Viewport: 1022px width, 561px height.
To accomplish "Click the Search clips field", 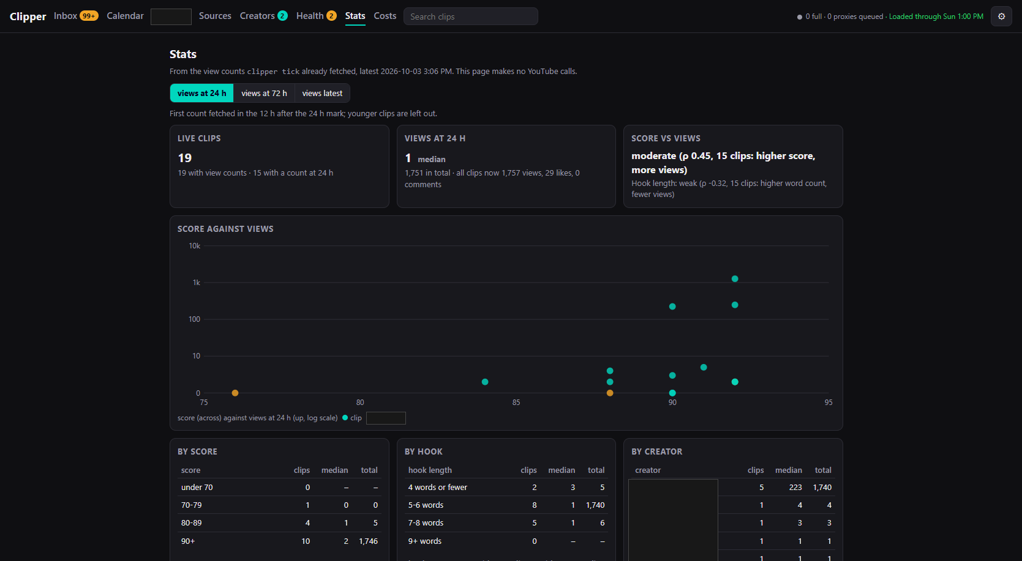I will pos(470,17).
